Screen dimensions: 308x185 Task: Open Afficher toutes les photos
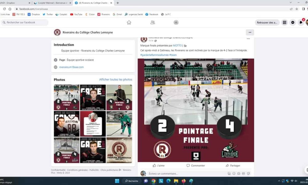[x=115, y=80]
